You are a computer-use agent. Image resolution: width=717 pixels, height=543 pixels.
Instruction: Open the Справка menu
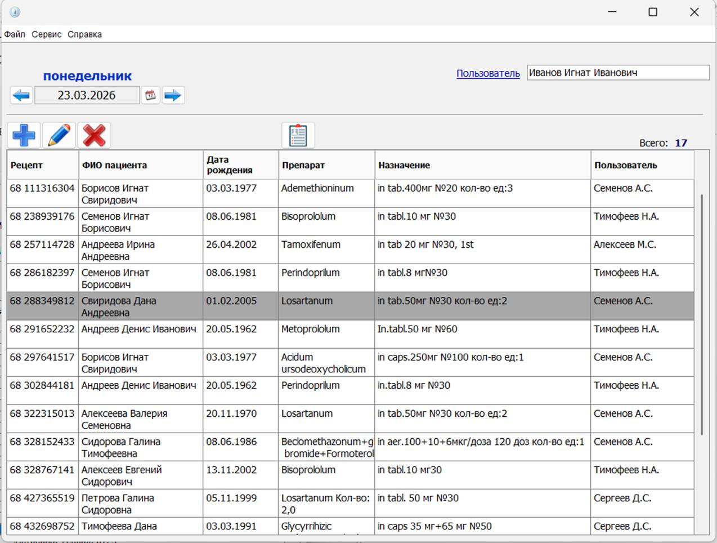[84, 34]
